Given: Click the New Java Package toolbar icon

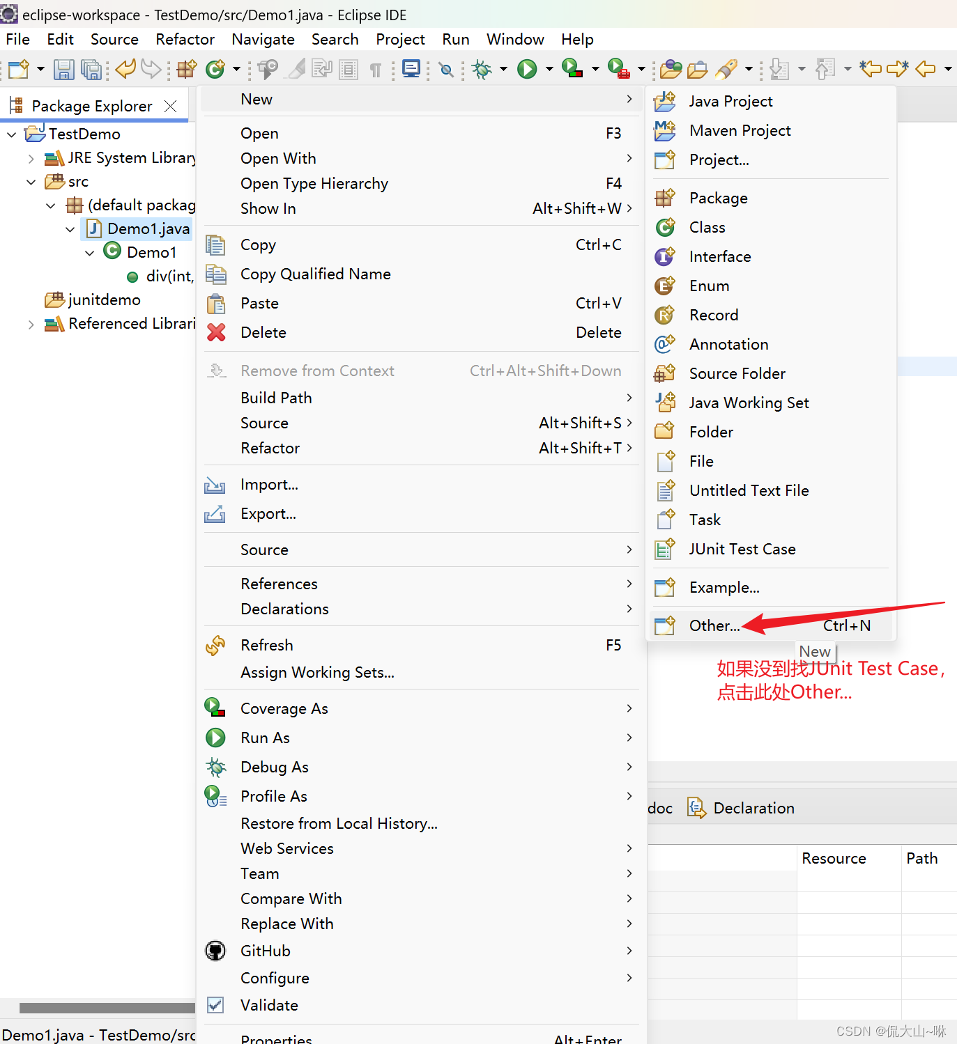Looking at the screenshot, I should [x=186, y=69].
